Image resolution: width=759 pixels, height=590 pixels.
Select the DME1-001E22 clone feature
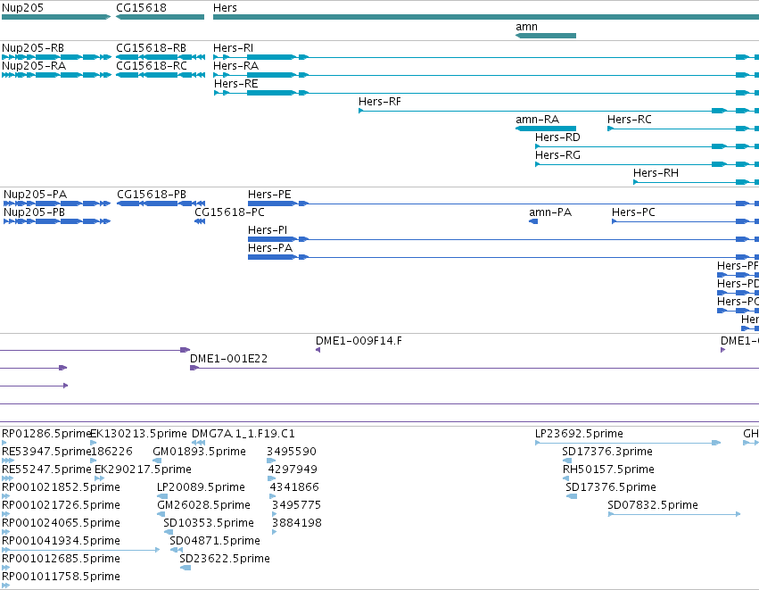click(x=228, y=359)
